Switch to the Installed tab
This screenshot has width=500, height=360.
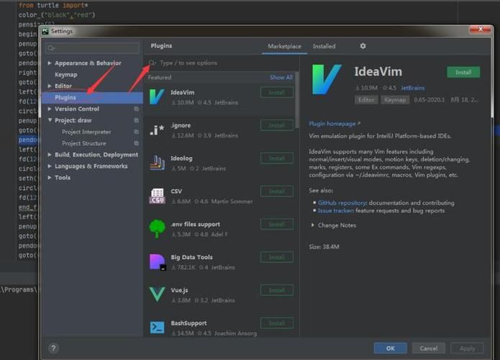(324, 46)
